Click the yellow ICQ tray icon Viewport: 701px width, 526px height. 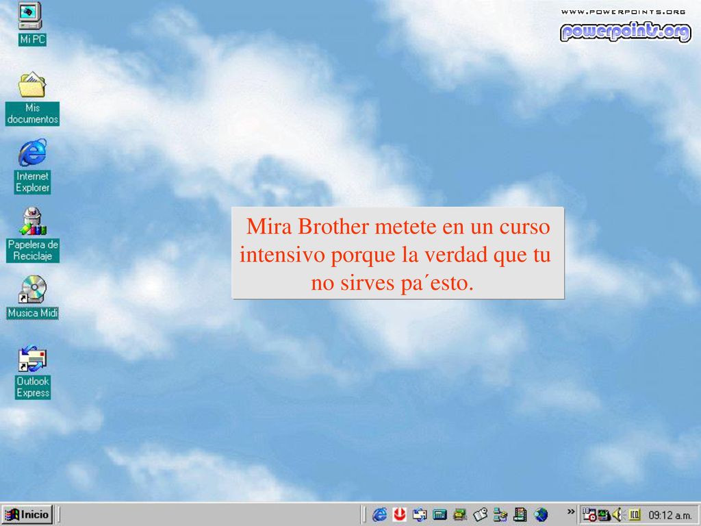(x=634, y=515)
